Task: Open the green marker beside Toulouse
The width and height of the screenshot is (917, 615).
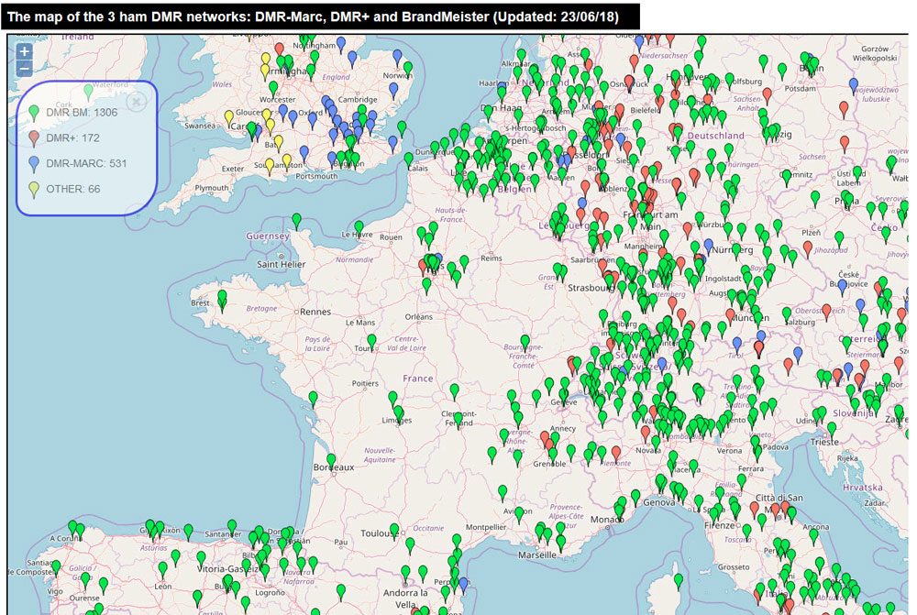Action: [394, 532]
